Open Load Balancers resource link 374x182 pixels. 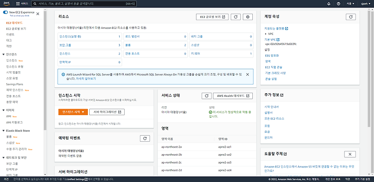(x=132, y=37)
